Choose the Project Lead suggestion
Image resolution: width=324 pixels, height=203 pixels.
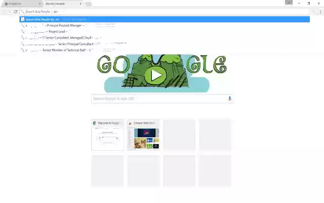165,31
